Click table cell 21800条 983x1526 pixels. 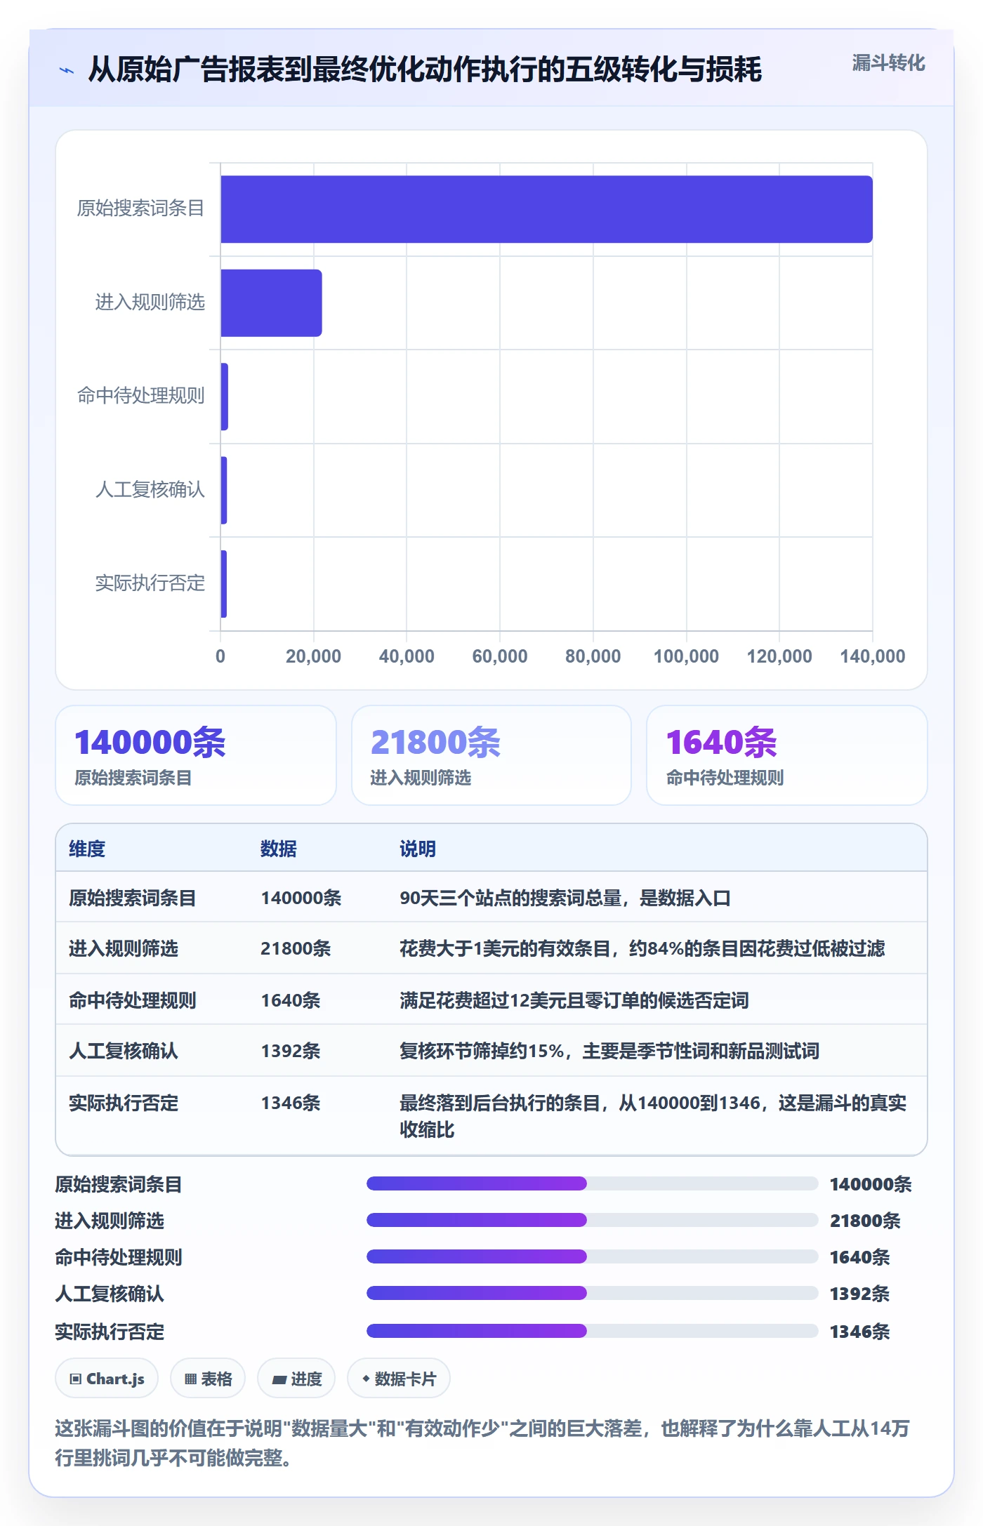point(296,948)
